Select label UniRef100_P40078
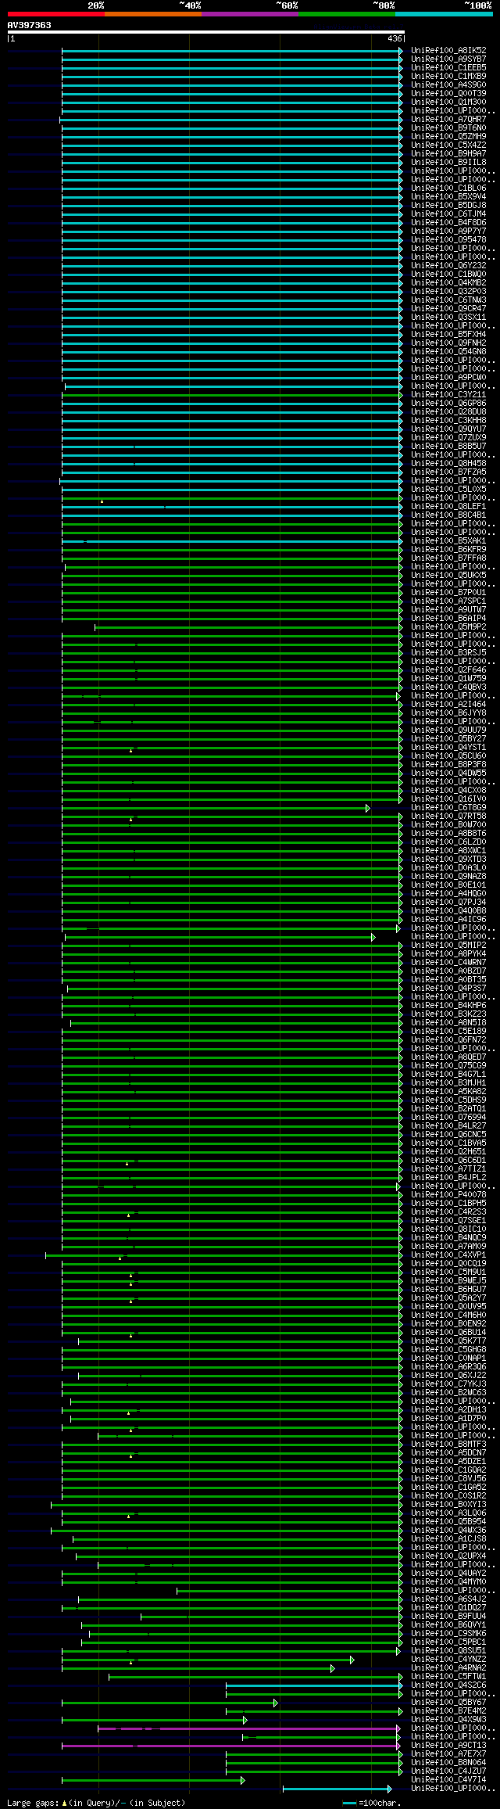Screen dimensions: 500x1809 (x=448, y=1195)
